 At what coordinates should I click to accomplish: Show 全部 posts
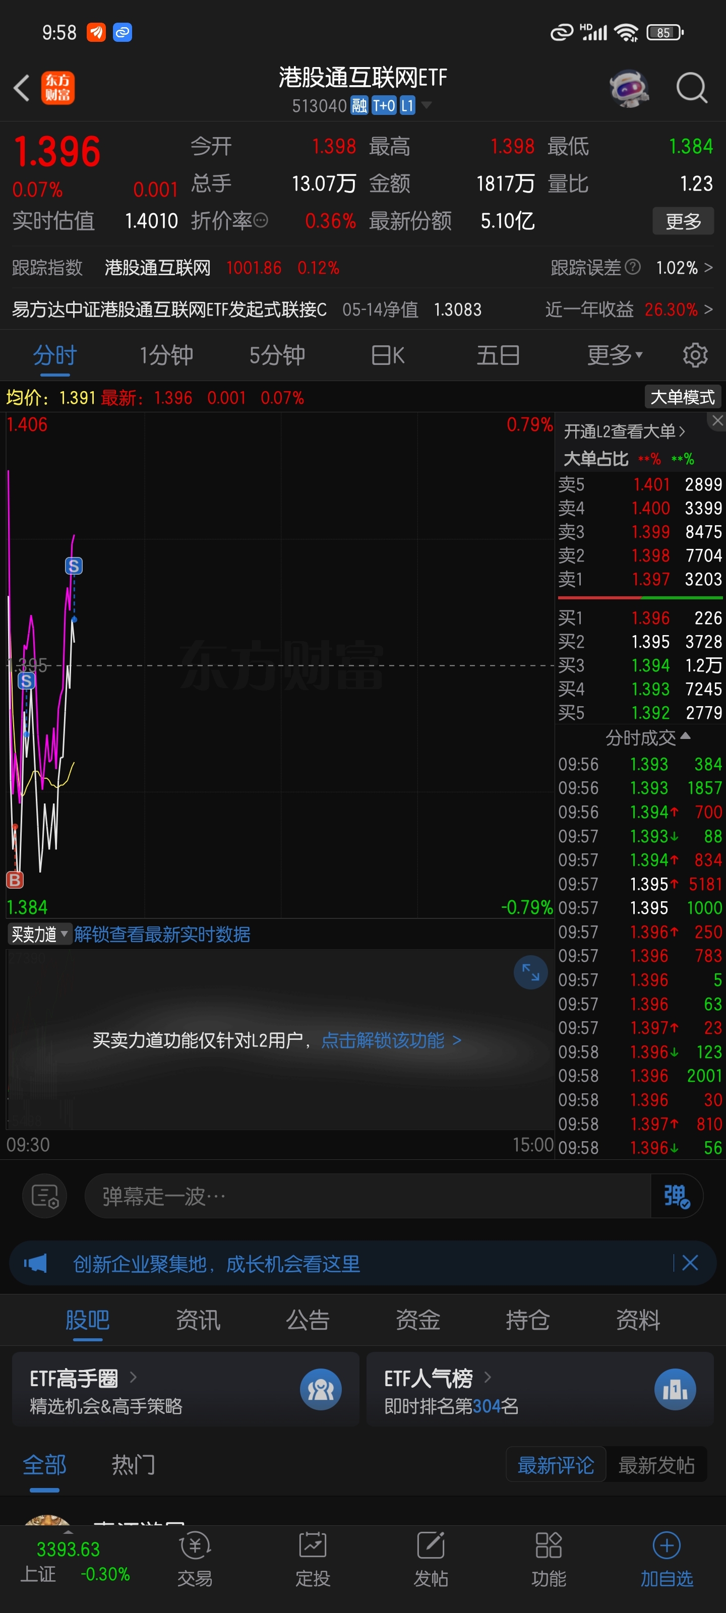(44, 1465)
